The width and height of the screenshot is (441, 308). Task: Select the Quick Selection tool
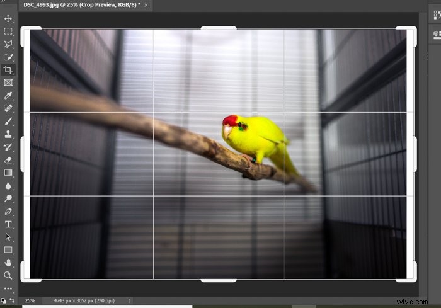click(x=8, y=57)
